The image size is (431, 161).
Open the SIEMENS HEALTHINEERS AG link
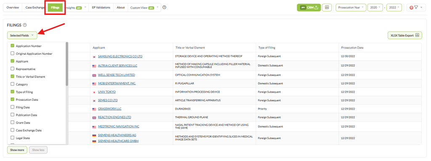tap(117, 135)
